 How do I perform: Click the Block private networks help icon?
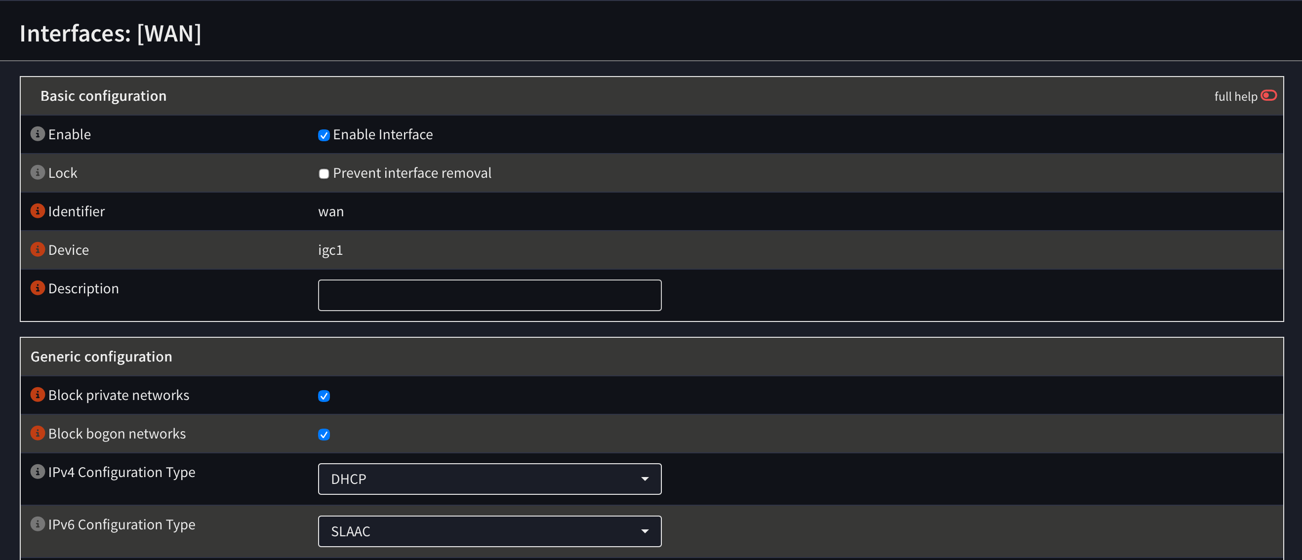[38, 394]
